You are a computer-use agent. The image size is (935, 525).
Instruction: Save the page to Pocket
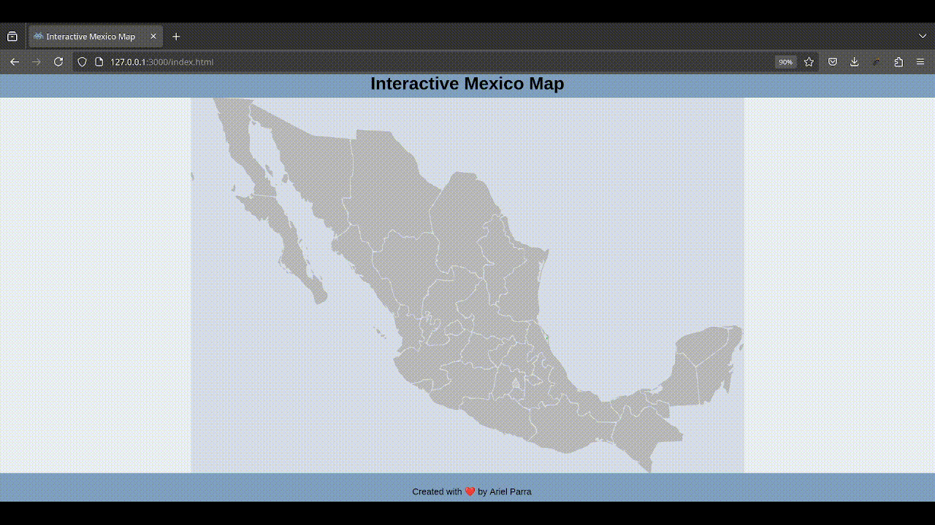pyautogui.click(x=833, y=62)
